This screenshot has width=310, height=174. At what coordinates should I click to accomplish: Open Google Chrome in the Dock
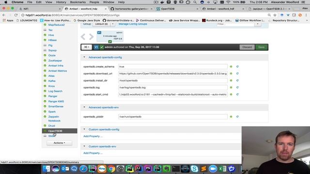[x=111, y=169]
